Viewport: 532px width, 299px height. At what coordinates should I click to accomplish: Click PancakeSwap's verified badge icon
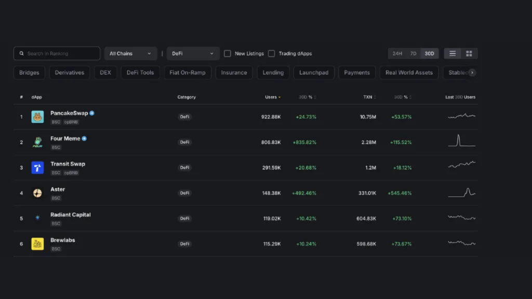[x=92, y=113]
